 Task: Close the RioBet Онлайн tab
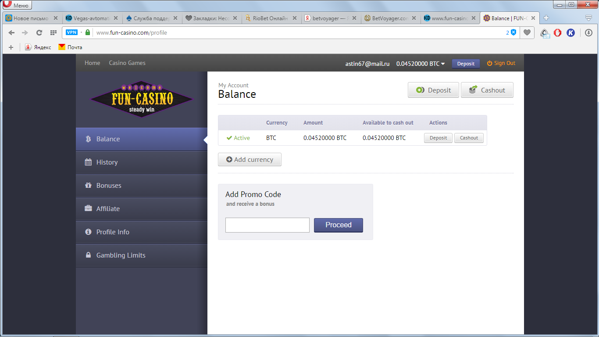coord(294,18)
